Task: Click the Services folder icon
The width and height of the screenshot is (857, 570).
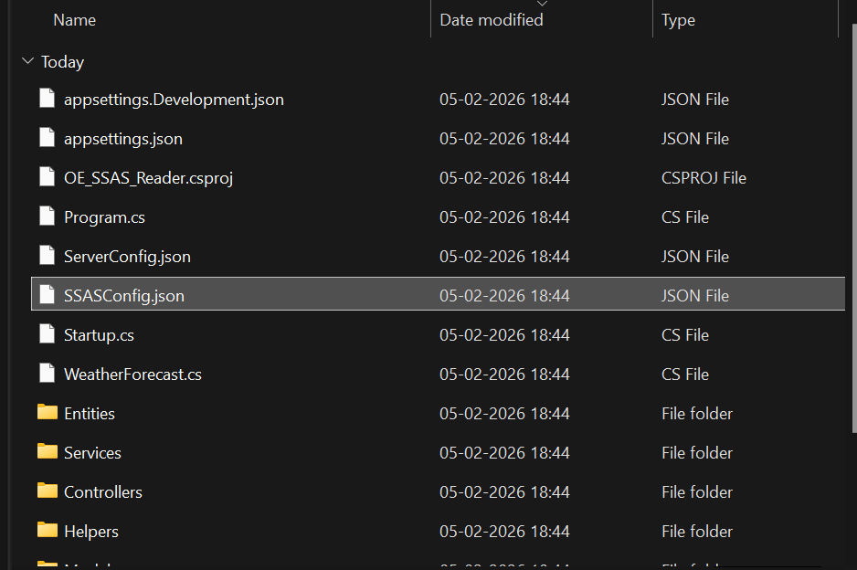Action: [48, 452]
